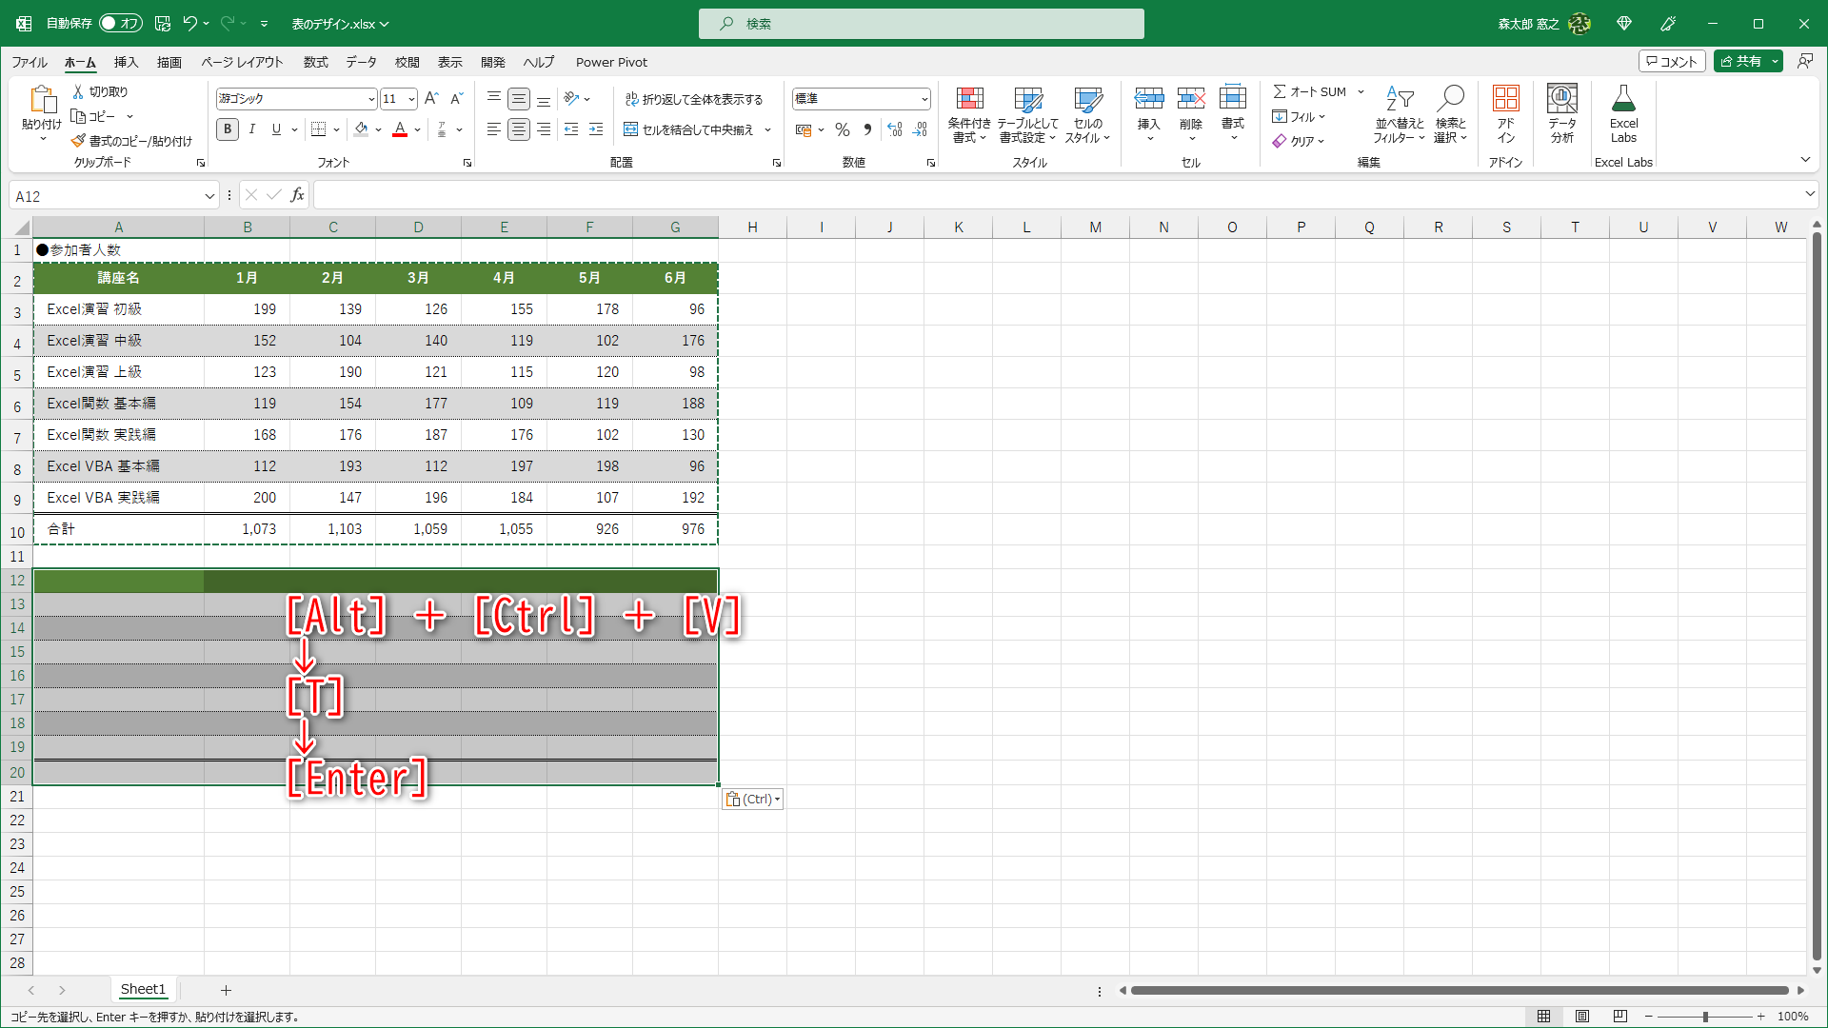
Task: Open the font name dropdown
Action: point(371,99)
